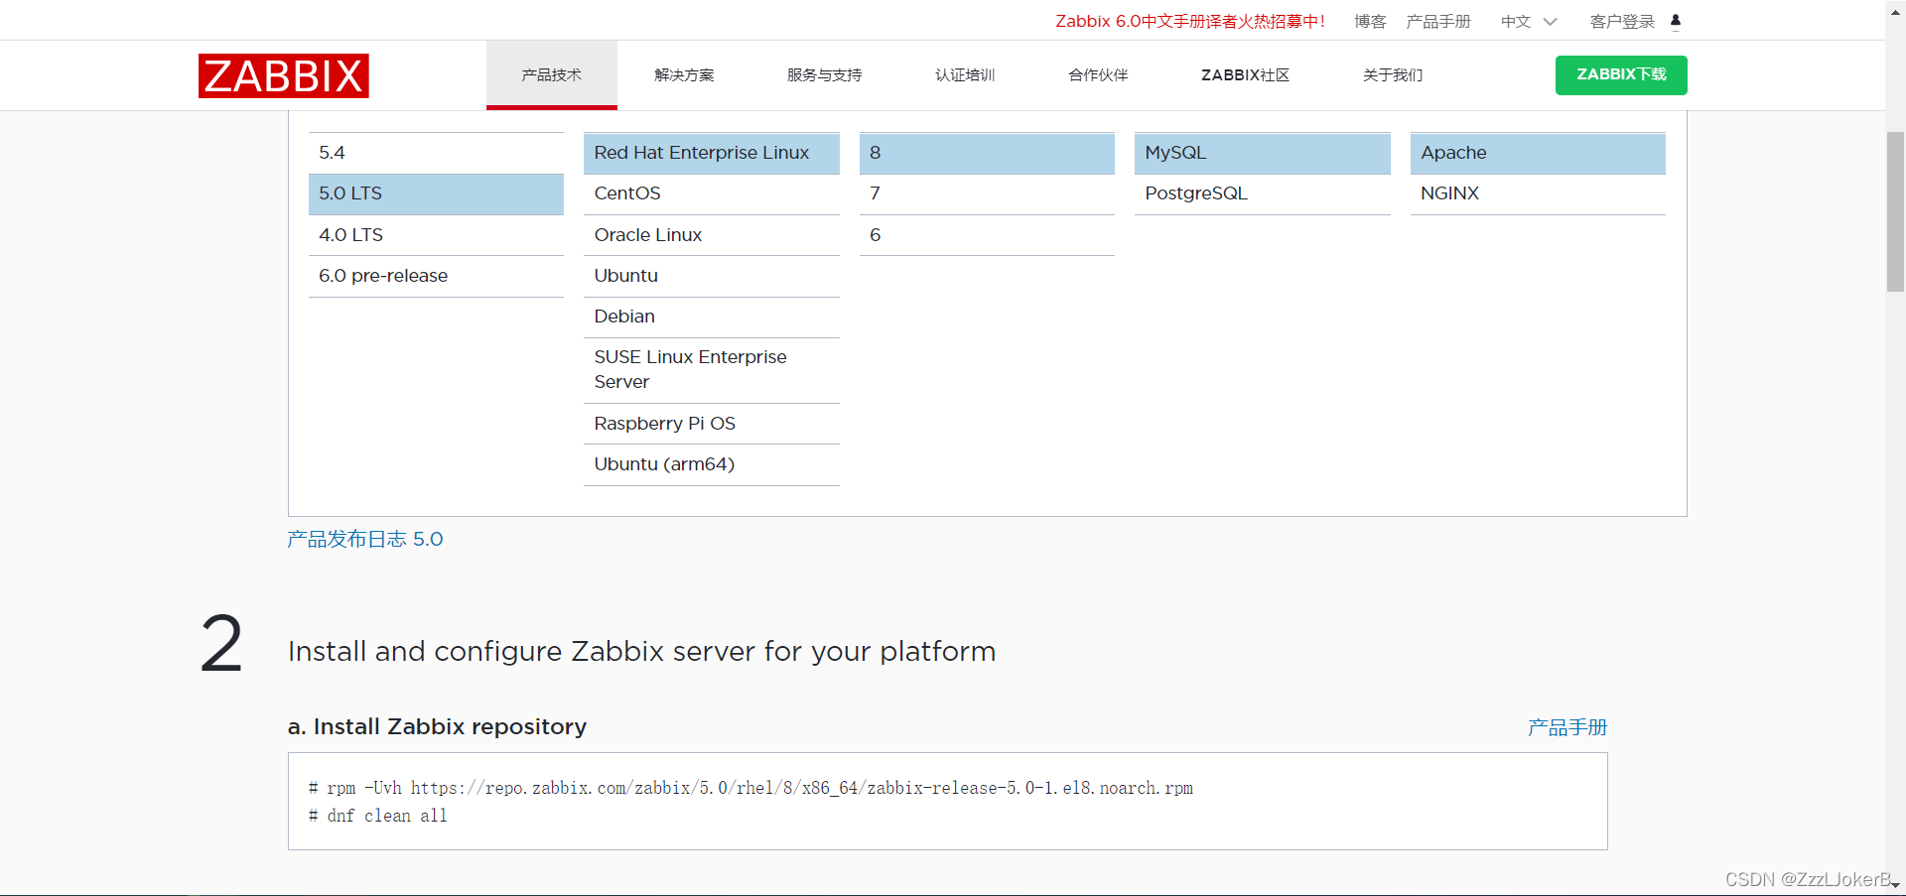Open the 关于我们 menu

point(1393,75)
